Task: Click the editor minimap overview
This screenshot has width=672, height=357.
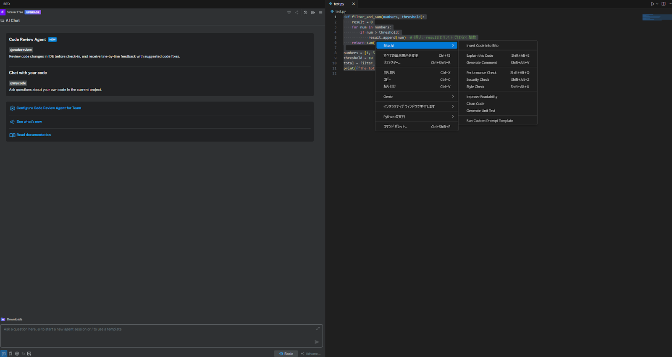Action: [657, 17]
